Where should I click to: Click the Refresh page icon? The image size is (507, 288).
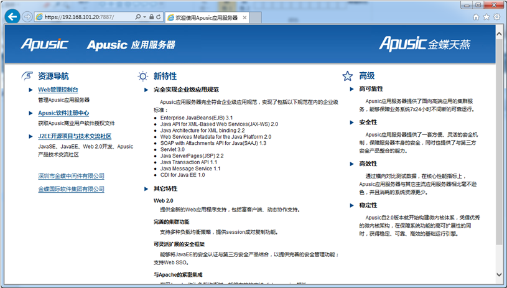point(159,17)
